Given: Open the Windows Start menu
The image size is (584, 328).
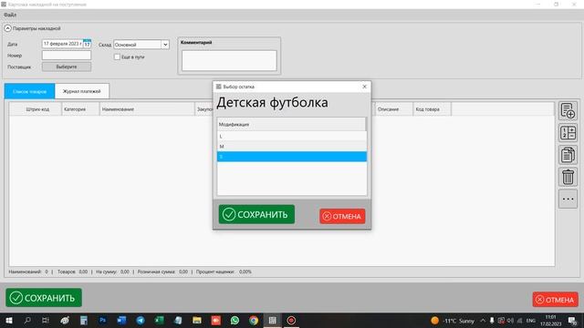Looking at the screenshot, I should coord(8,320).
